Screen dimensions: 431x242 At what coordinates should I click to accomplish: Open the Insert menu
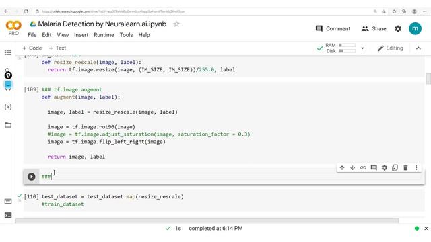click(x=81, y=35)
